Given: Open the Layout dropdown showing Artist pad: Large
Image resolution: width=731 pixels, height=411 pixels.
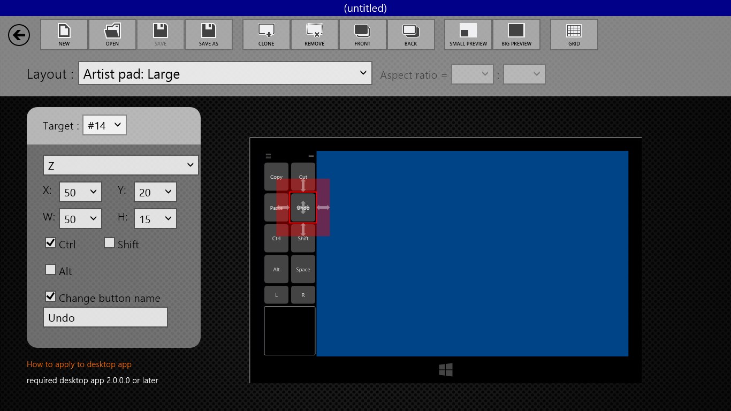Looking at the screenshot, I should 225,74.
